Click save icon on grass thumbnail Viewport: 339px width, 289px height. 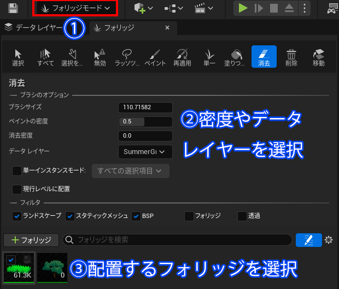tap(27, 259)
